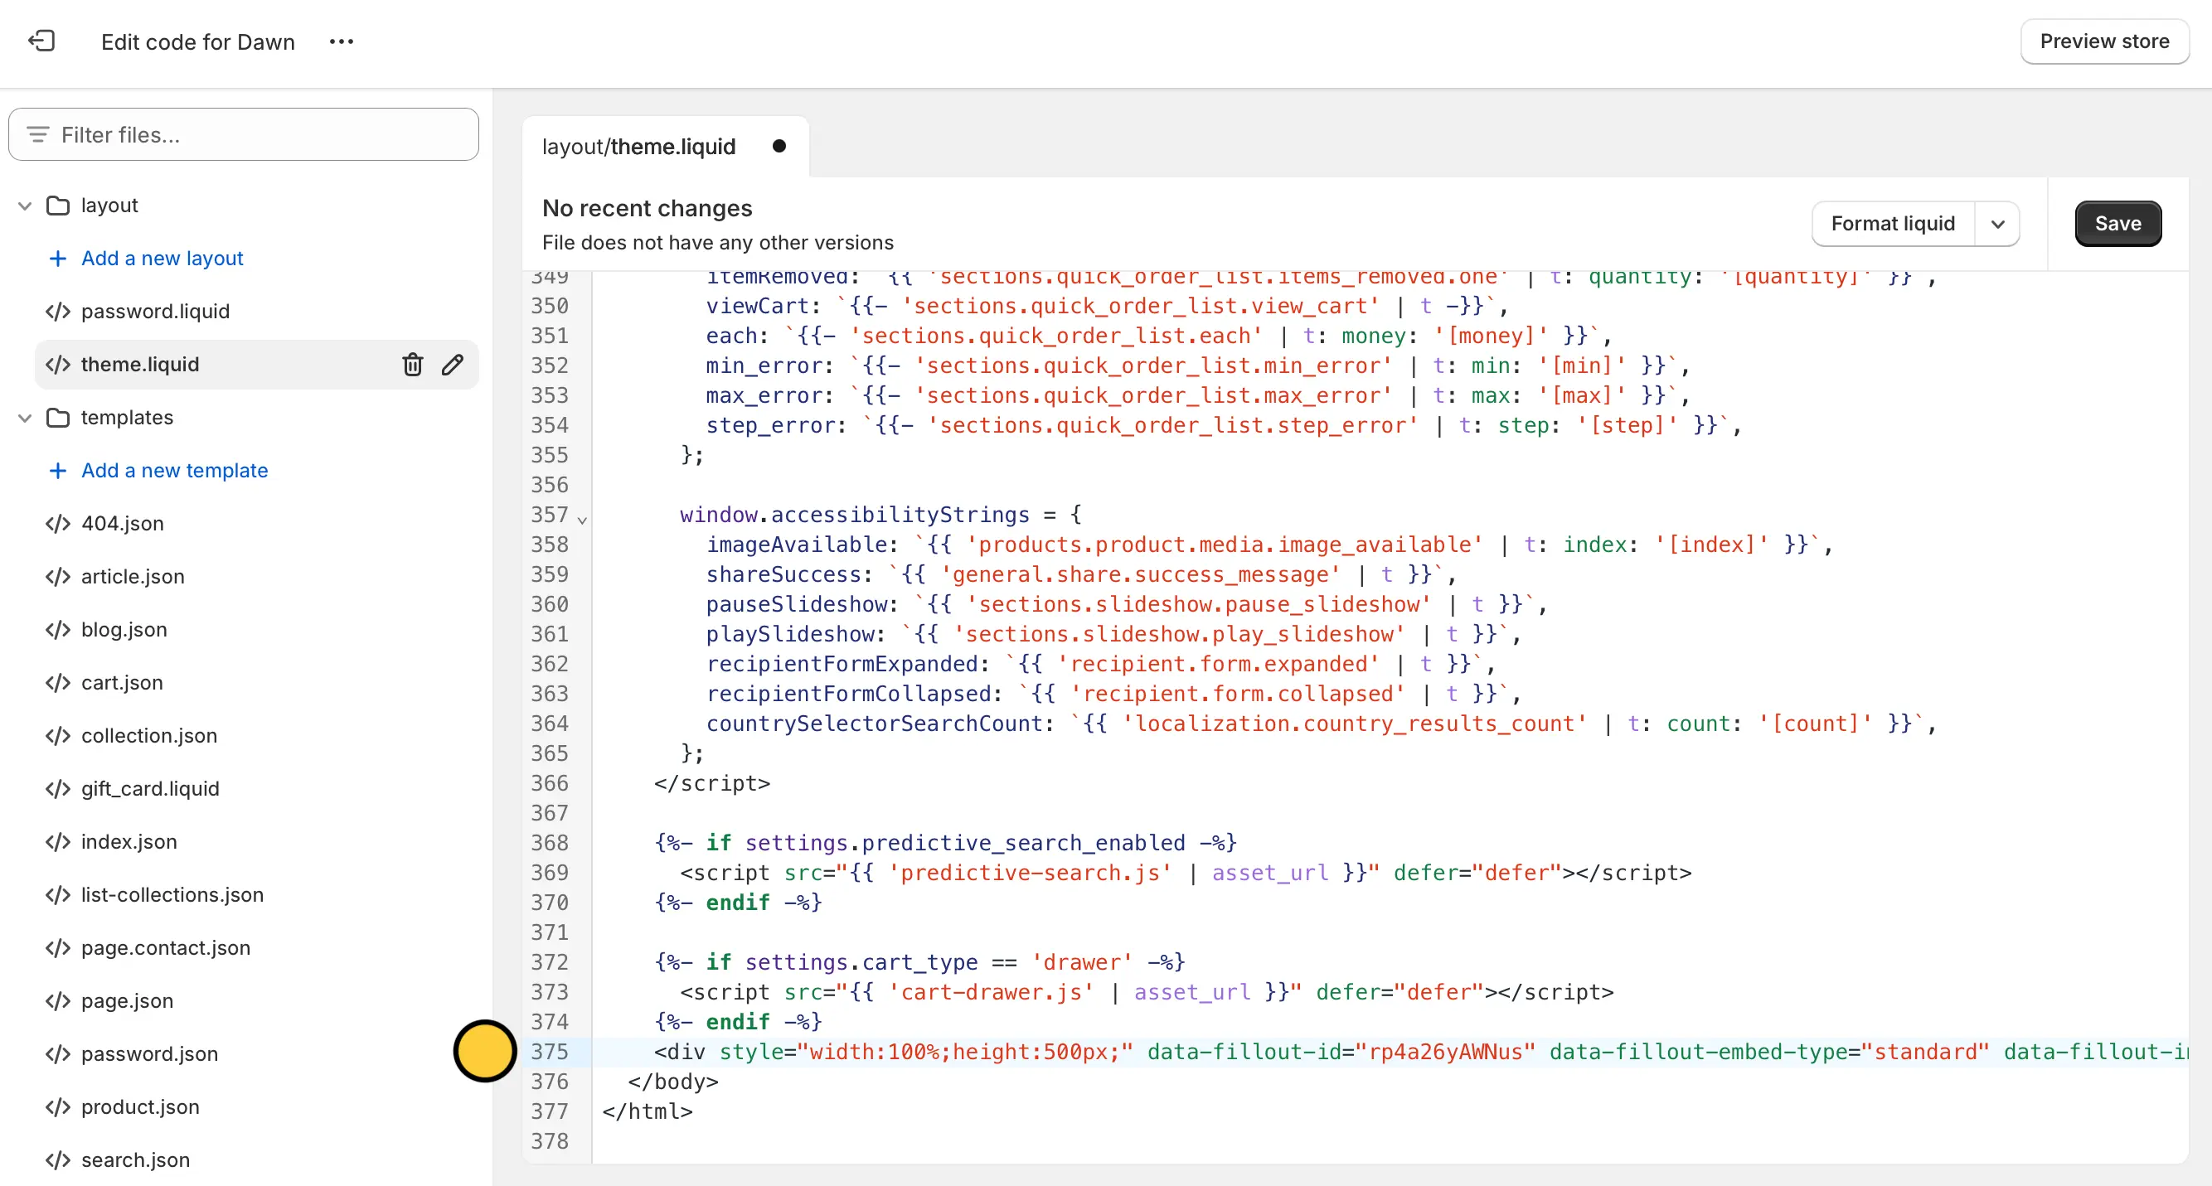Click into the Filter files search field

pos(258,135)
